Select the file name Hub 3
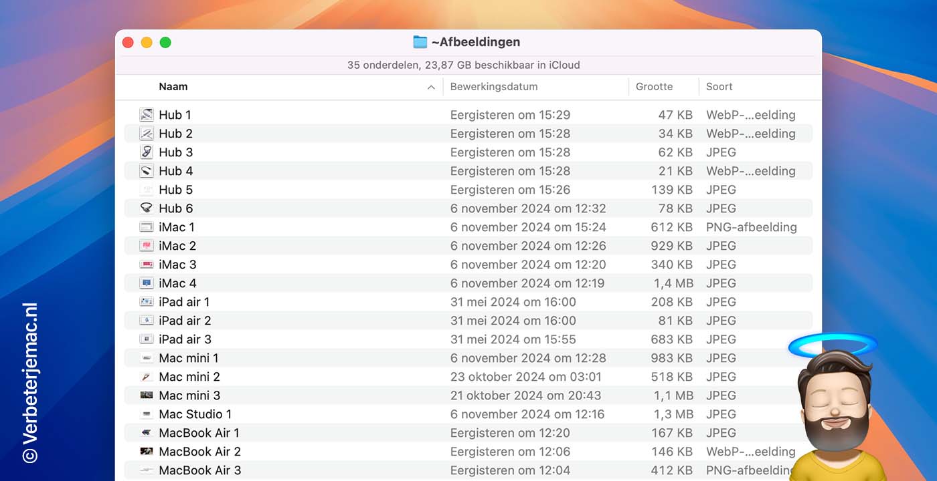937x481 pixels. tap(175, 152)
